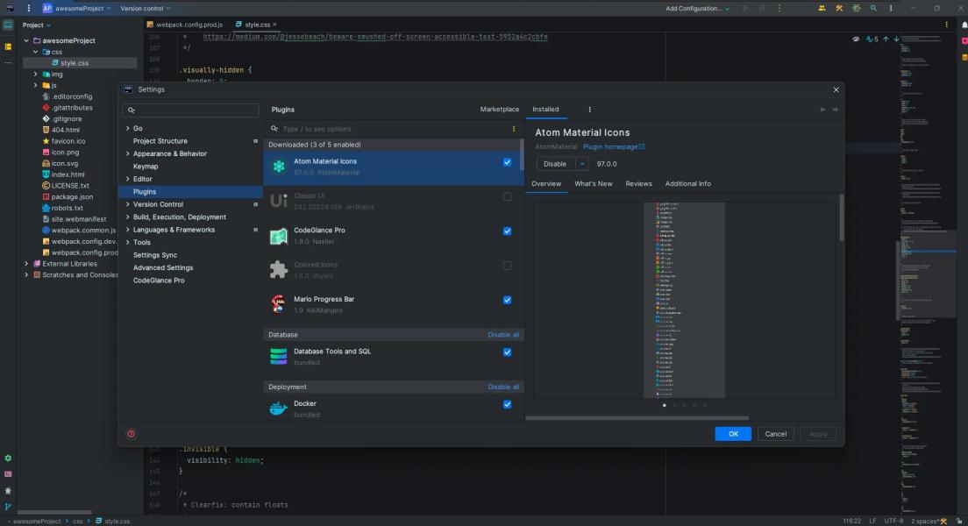Viewport: 968px width, 526px height.
Task: Open the What's New tab
Action: coord(593,184)
